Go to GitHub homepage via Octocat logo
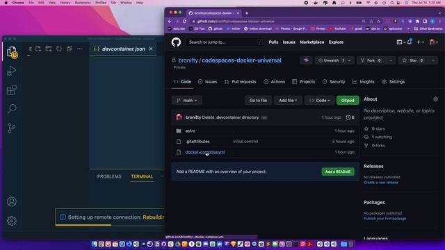The image size is (445, 250). click(176, 42)
